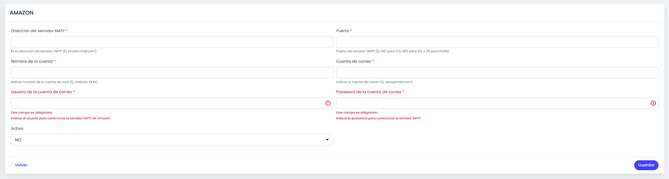Click hint 'Indicar la cuenta de correo'

374,82
